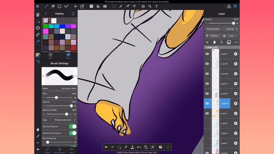
Task: Click the save icon in bottom shortcut bar
Action: click(x=132, y=147)
